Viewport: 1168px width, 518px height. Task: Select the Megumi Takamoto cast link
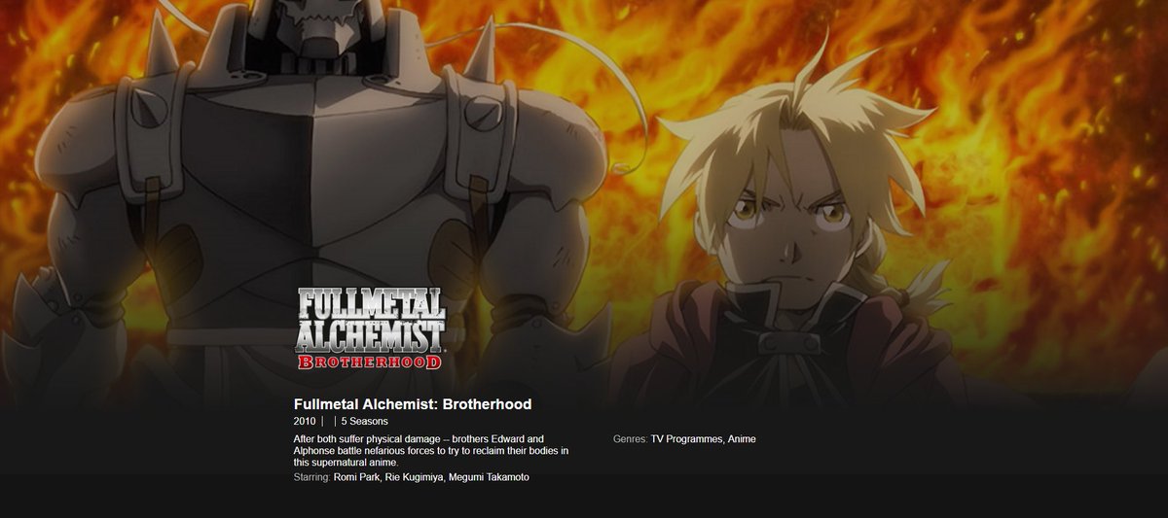point(489,477)
